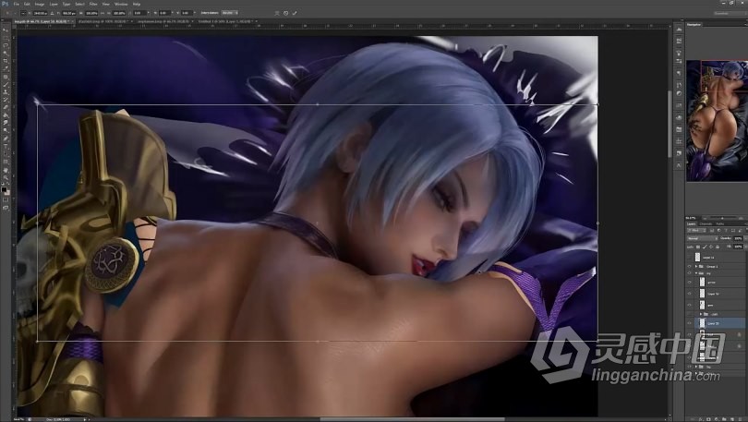The width and height of the screenshot is (748, 422).
Task: Collapse the open group below Group 1
Action: [x=696, y=273]
